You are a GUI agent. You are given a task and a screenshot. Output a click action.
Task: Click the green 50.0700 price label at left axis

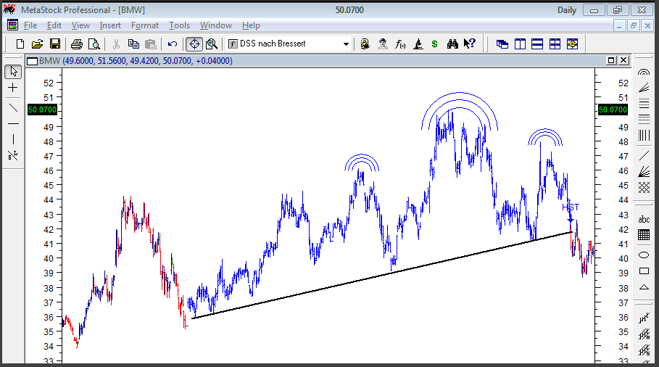pyautogui.click(x=42, y=110)
